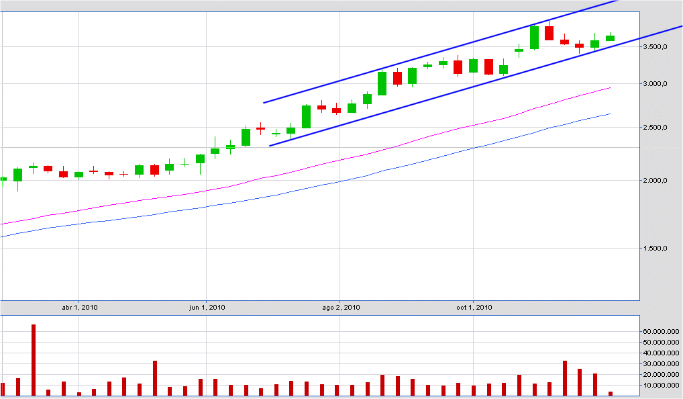Click the 1.500,0 price axis label

[655, 248]
